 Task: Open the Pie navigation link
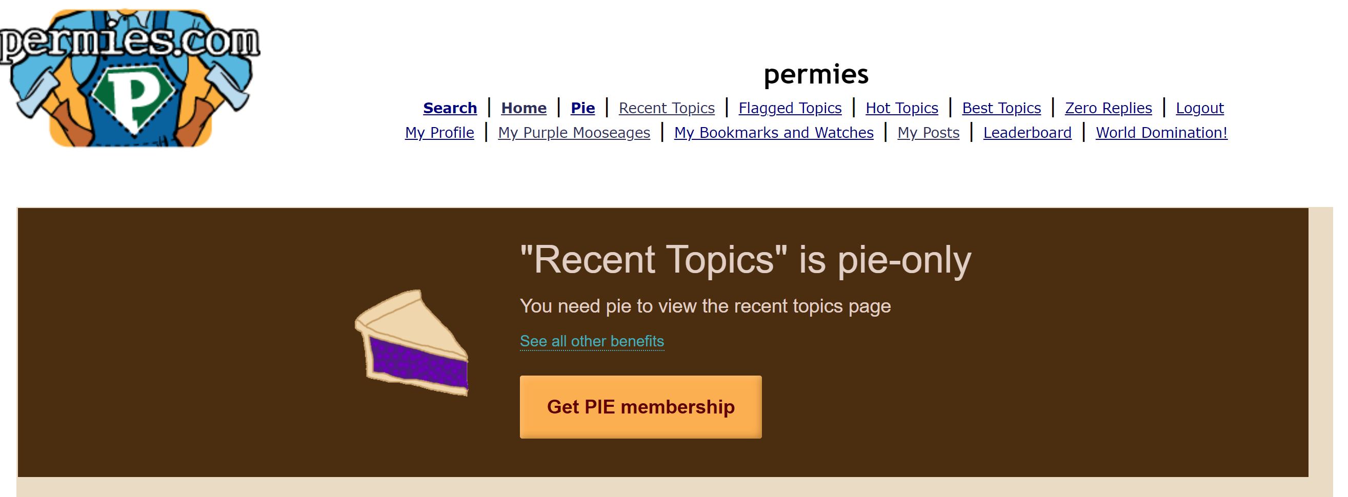click(582, 108)
